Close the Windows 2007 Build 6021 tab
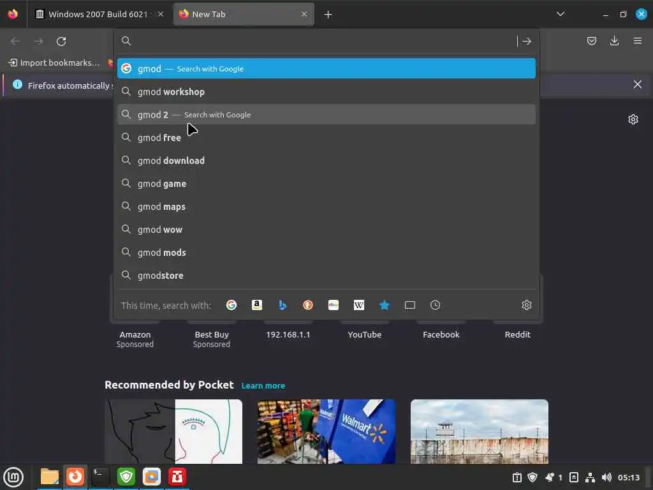Viewport: 653px width, 490px height. coord(160,14)
